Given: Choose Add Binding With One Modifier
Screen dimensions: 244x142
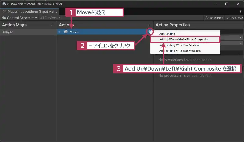Looking at the screenshot, I should 179,45.
